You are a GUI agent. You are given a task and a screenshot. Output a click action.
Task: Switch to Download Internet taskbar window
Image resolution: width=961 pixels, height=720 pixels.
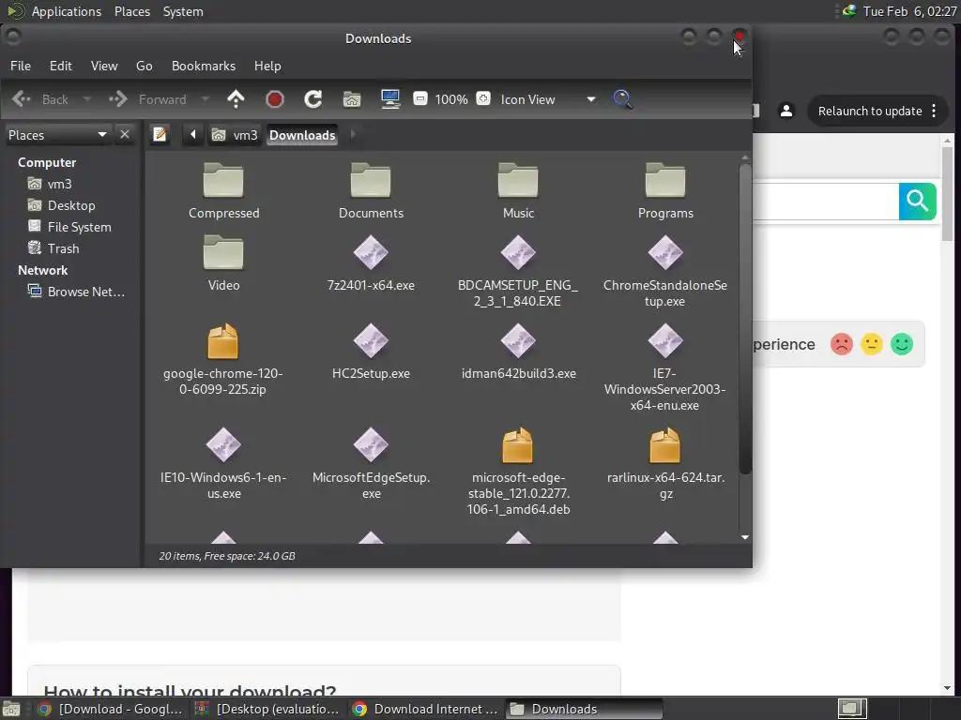pos(426,709)
